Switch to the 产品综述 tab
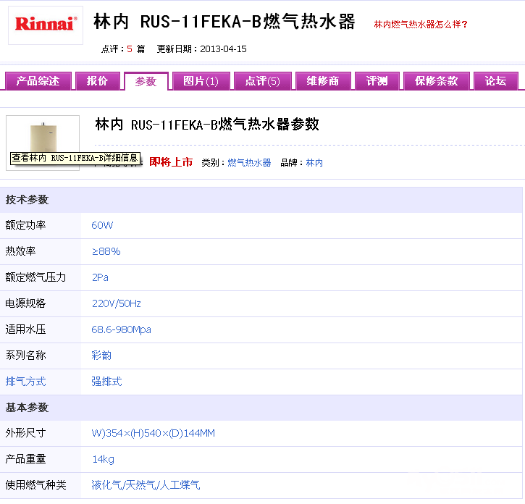 [38, 81]
